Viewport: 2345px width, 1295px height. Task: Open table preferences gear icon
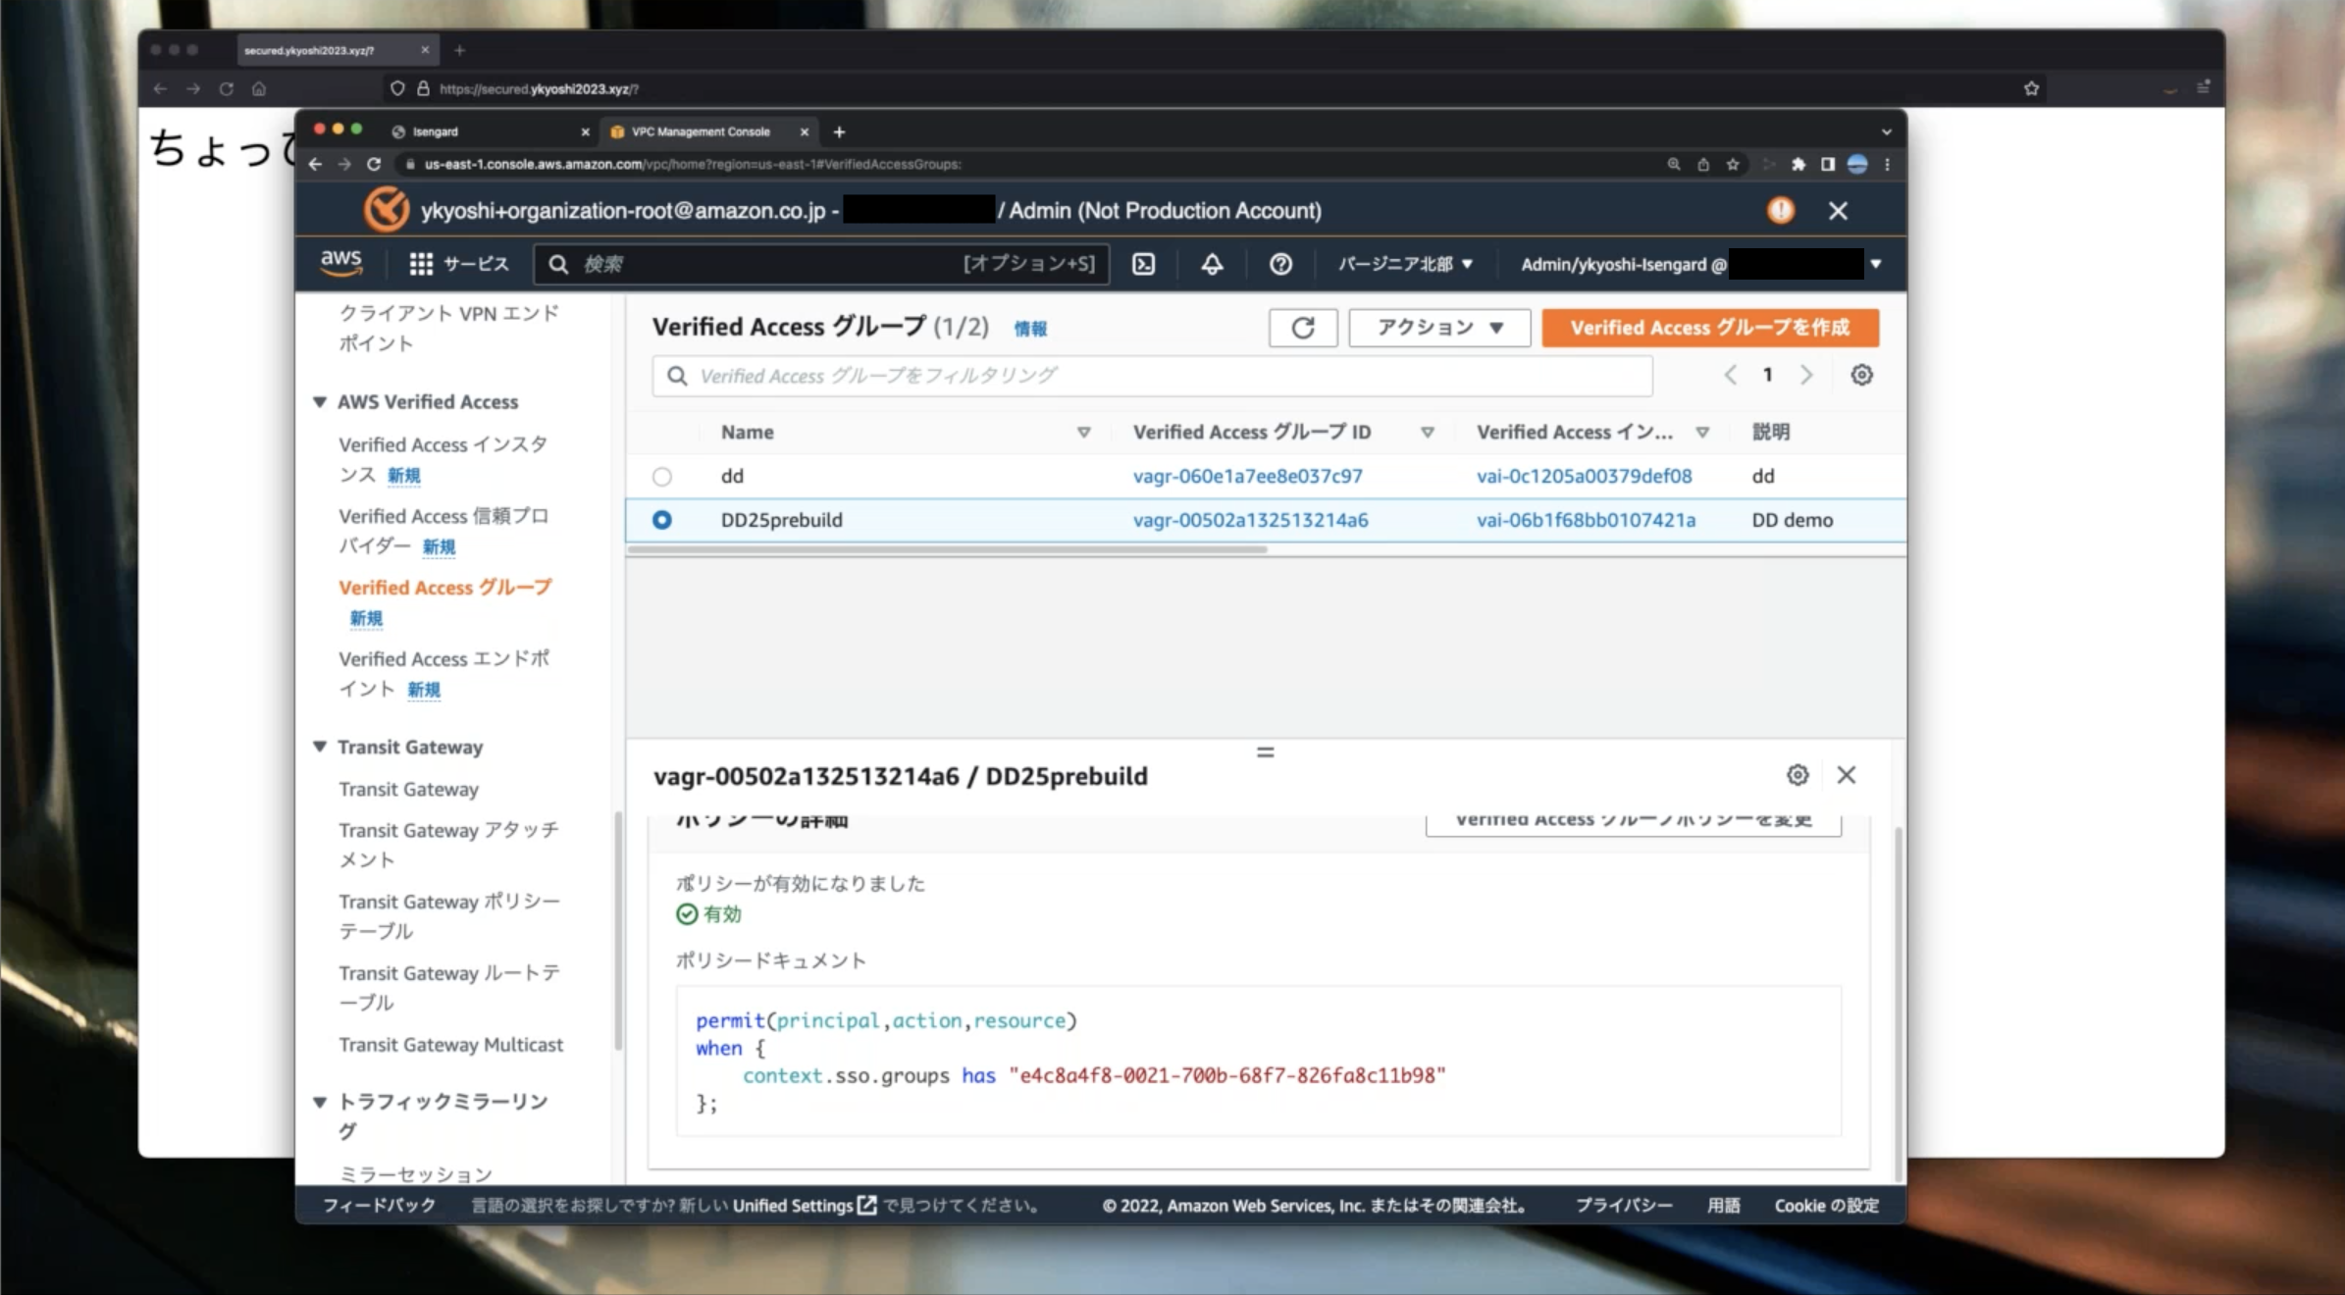click(1861, 375)
